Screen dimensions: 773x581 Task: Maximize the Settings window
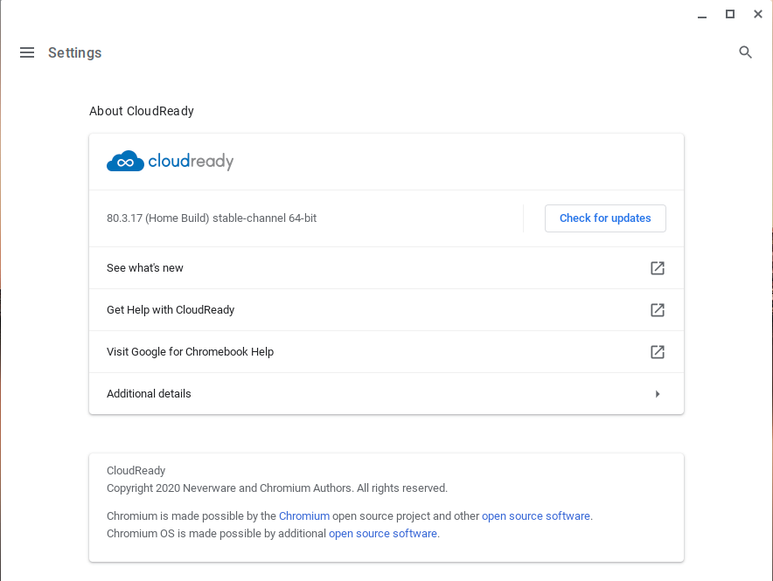tap(730, 14)
